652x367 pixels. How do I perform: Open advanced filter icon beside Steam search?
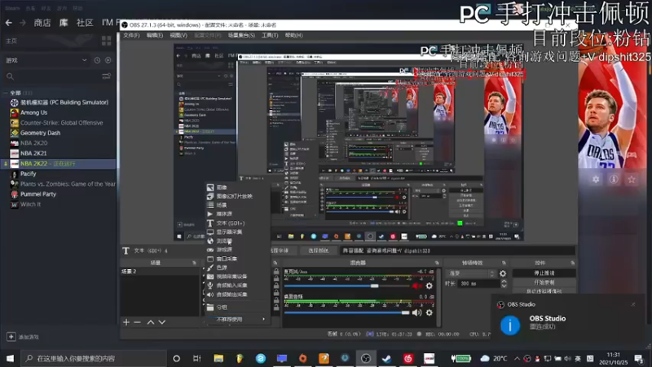pos(107,77)
